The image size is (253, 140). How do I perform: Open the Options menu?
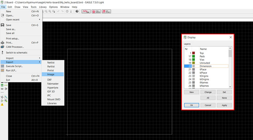tap(53, 7)
